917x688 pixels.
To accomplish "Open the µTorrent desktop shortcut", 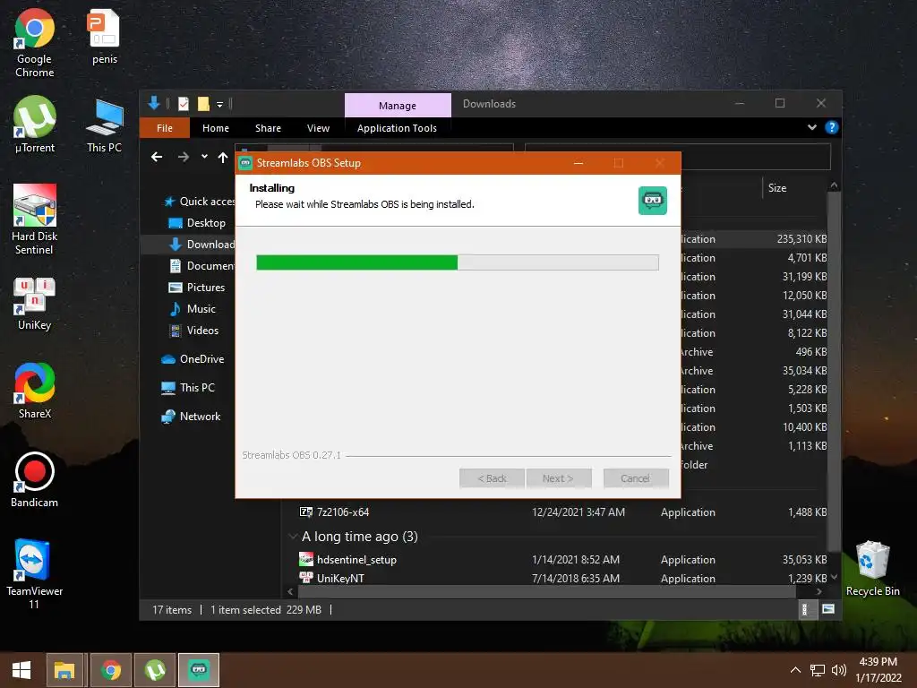I will point(35,125).
